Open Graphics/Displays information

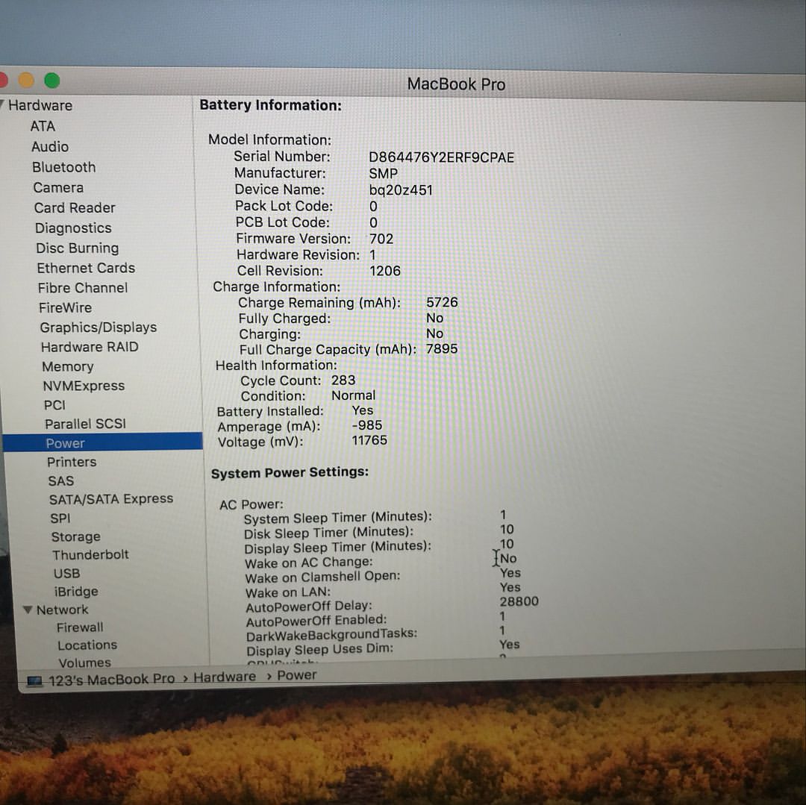pos(99,328)
